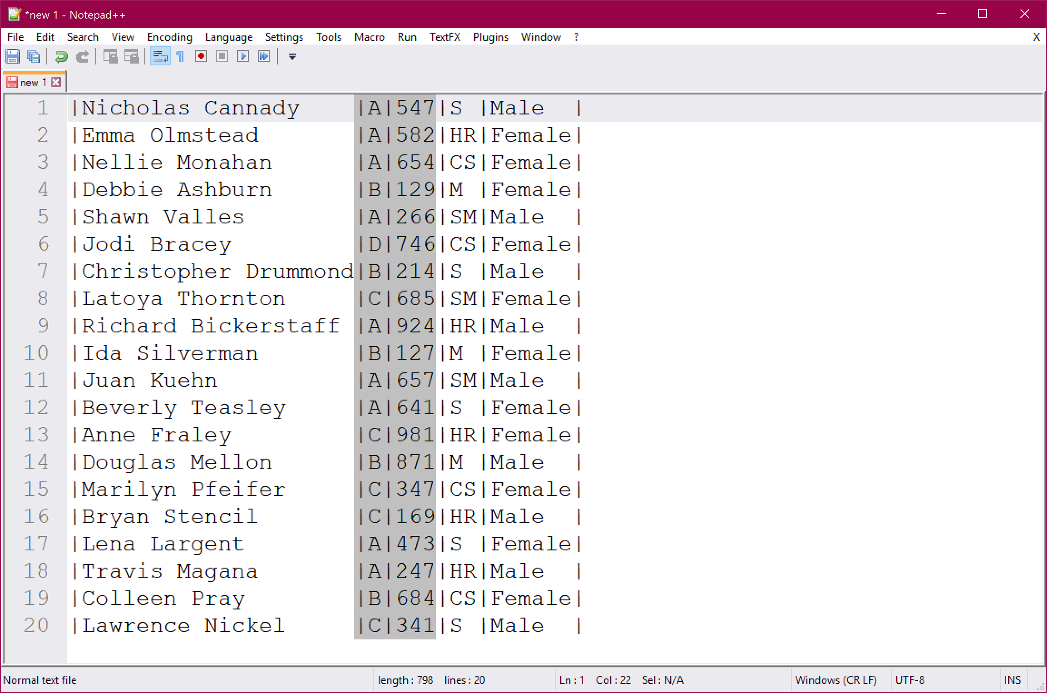This screenshot has height=693, width=1047.
Task: Open the TextFX menu
Action: tap(444, 37)
